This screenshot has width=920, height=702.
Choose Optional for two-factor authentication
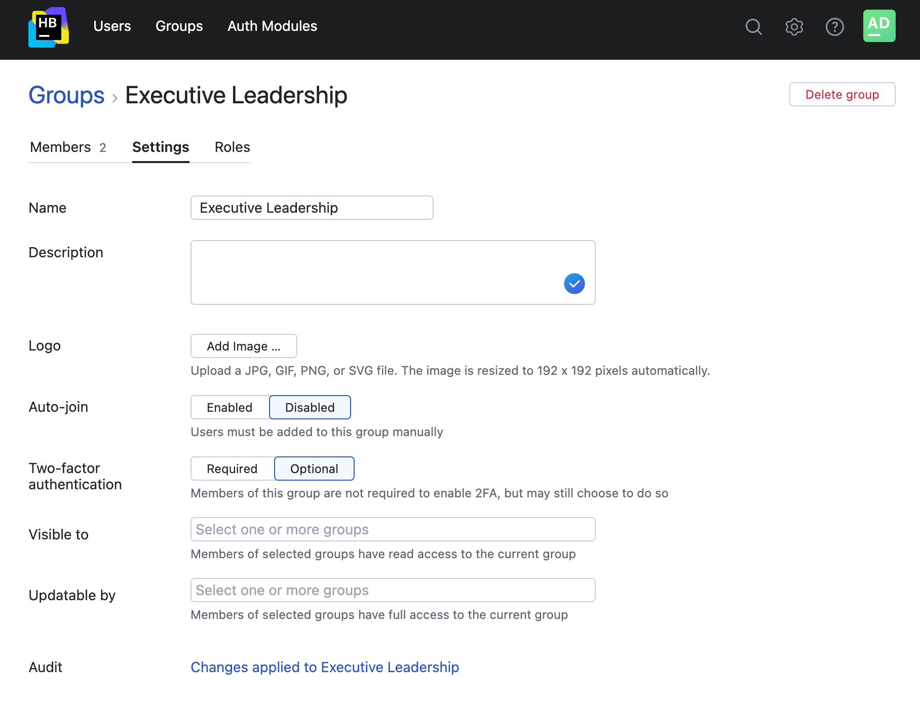314,469
